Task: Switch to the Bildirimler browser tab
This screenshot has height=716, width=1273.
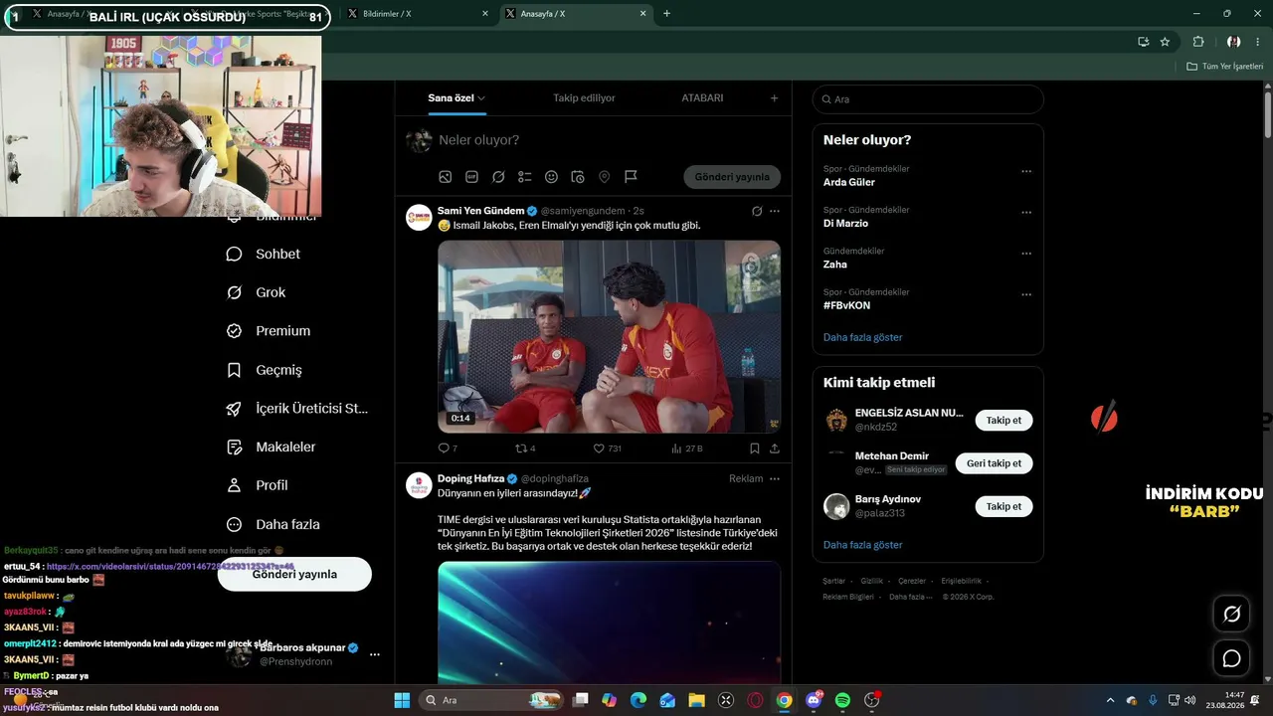Action: pyautogui.click(x=418, y=14)
